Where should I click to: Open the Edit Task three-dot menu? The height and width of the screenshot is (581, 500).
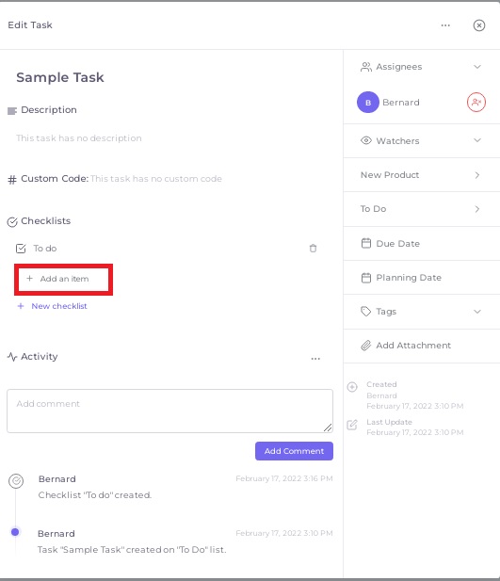click(445, 25)
